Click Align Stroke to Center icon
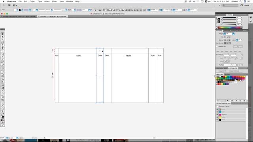 (x=225, y=43)
